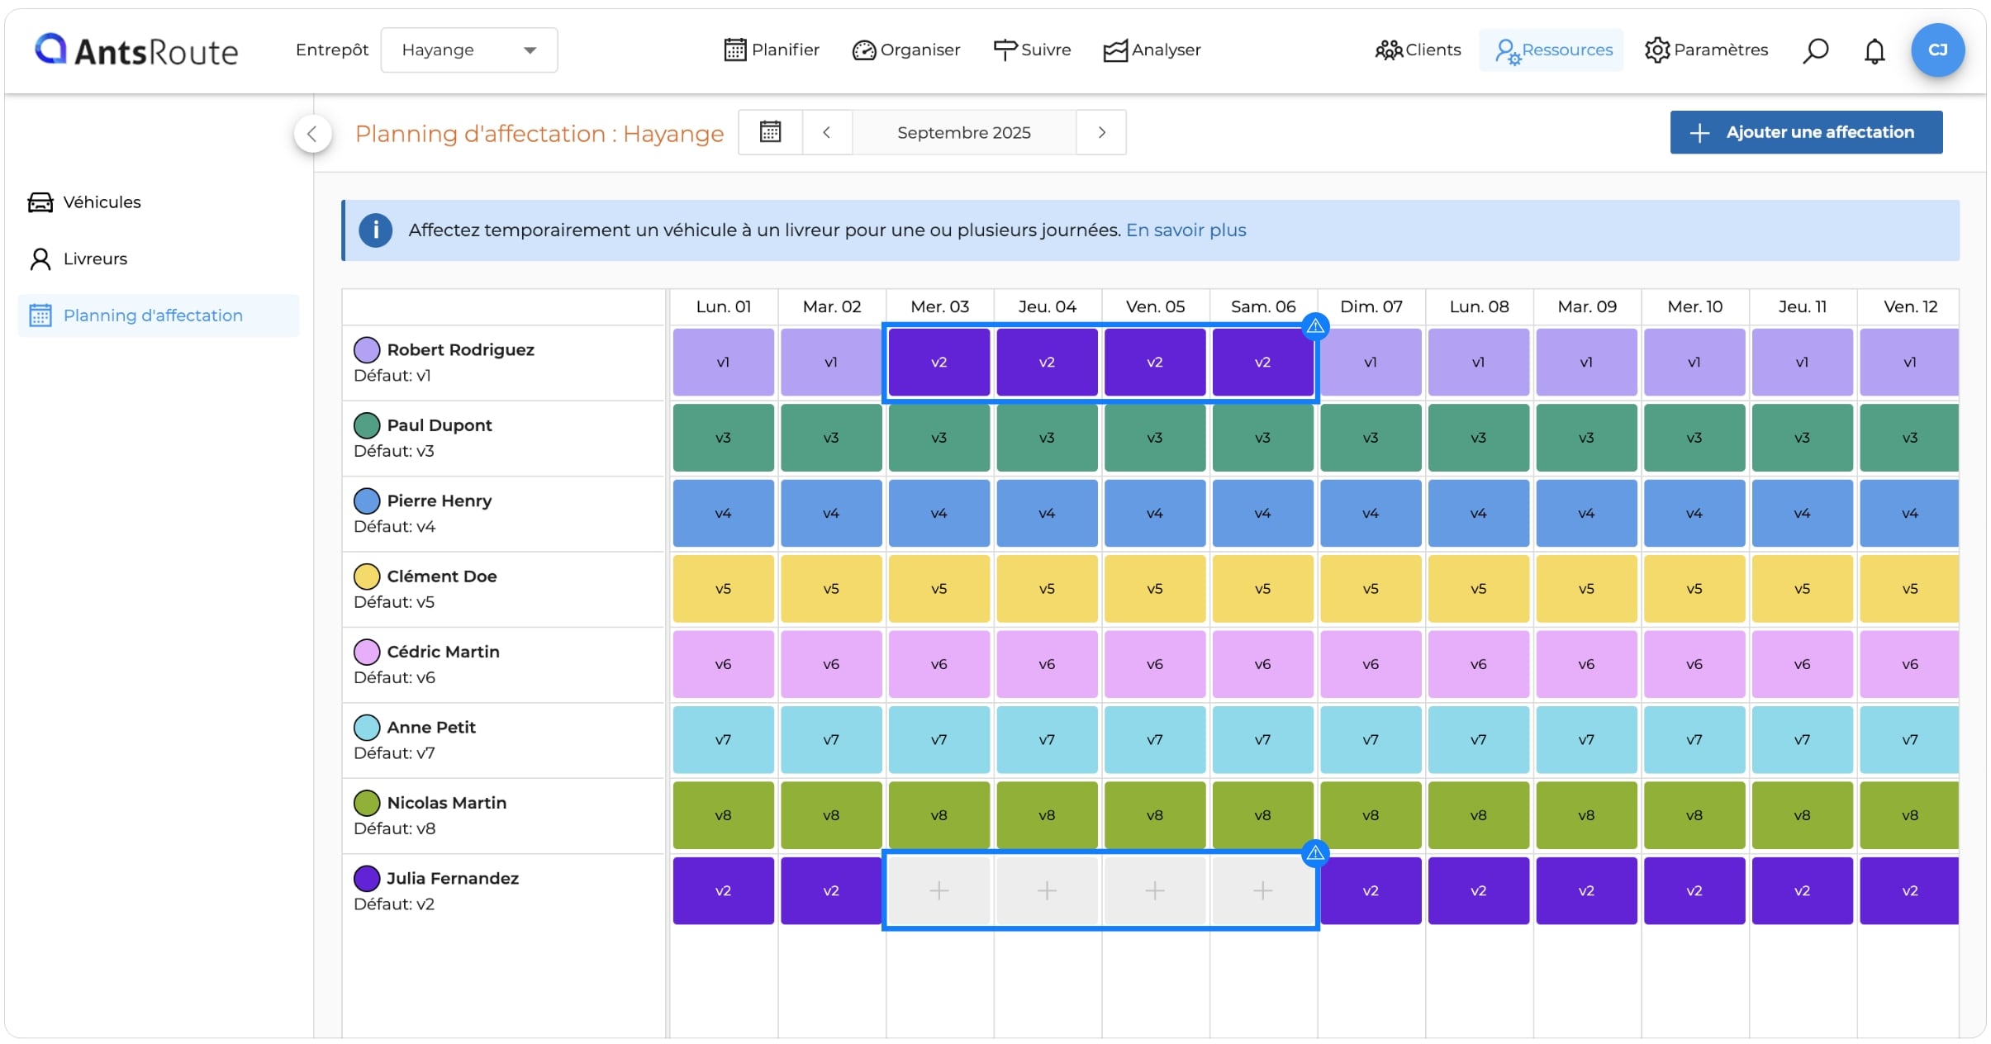Screen dimensions: 1991x1044
Task: Open the Clients page
Action: coord(1418,50)
